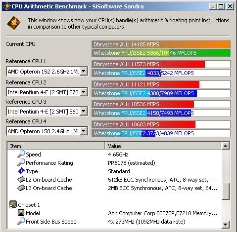Screen dimensions: 237x232
Task: Open the Reference CPU 1 dropdown arrow
Action: pyautogui.click(x=84, y=72)
